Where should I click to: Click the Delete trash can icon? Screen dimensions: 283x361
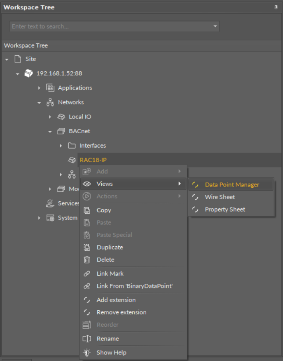[87, 260]
